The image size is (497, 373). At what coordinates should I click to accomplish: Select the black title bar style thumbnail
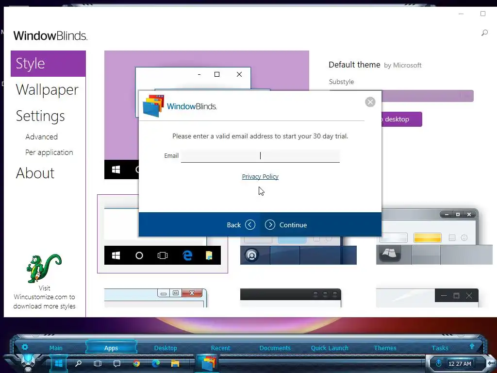[x=291, y=298]
